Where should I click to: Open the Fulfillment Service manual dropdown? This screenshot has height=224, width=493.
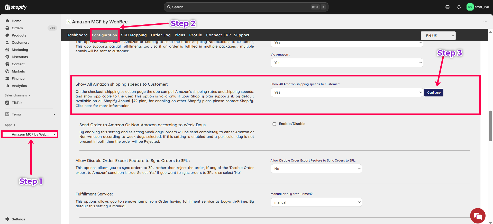pyautogui.click(x=316, y=202)
